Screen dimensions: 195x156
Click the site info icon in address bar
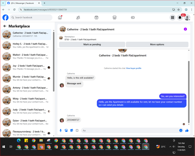[x=21, y=10]
